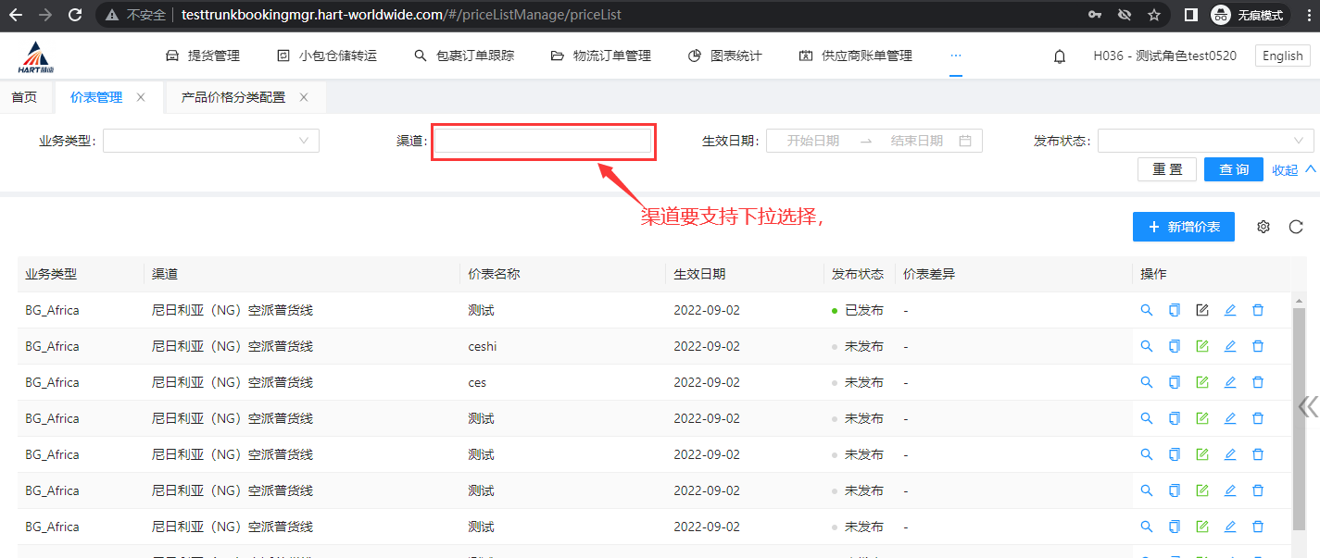This screenshot has width=1320, height=558.
Task: Bookmark this page with the star icon
Action: pyautogui.click(x=1154, y=15)
